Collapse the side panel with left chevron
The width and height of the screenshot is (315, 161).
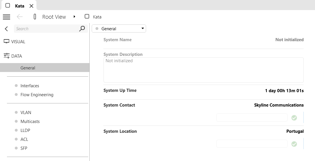pos(6,29)
